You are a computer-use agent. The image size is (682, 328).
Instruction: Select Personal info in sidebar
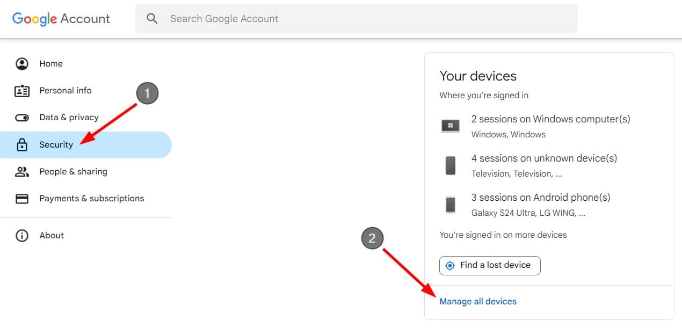pos(66,91)
